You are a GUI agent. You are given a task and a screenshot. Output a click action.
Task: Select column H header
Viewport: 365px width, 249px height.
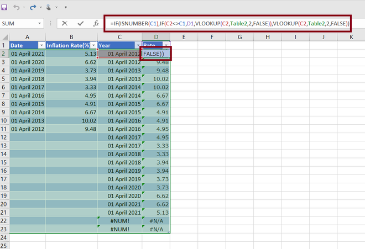[268, 37]
